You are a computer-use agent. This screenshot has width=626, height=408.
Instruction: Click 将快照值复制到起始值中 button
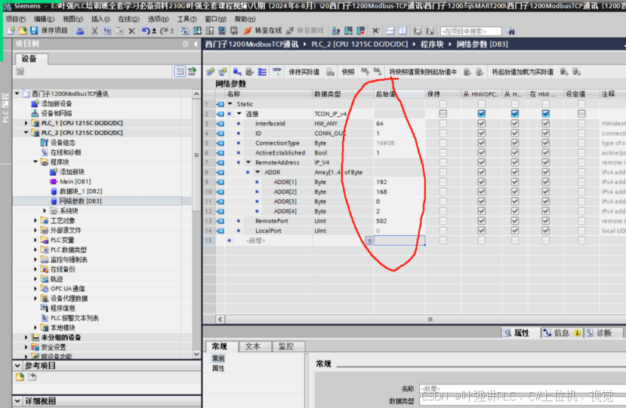[x=423, y=72]
